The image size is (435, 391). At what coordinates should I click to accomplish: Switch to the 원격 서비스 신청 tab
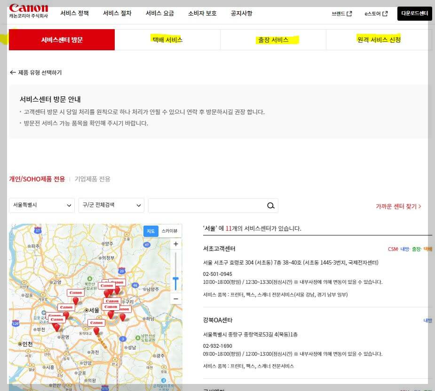tap(379, 39)
